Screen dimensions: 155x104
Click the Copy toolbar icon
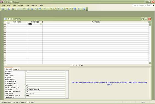click(x=32, y=9)
